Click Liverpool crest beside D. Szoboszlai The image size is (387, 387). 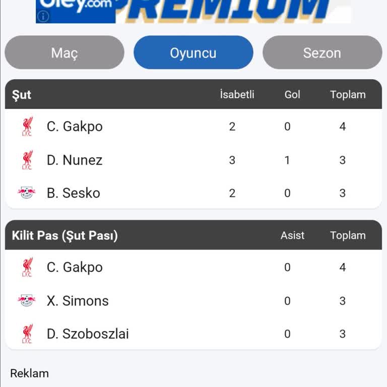(x=27, y=334)
